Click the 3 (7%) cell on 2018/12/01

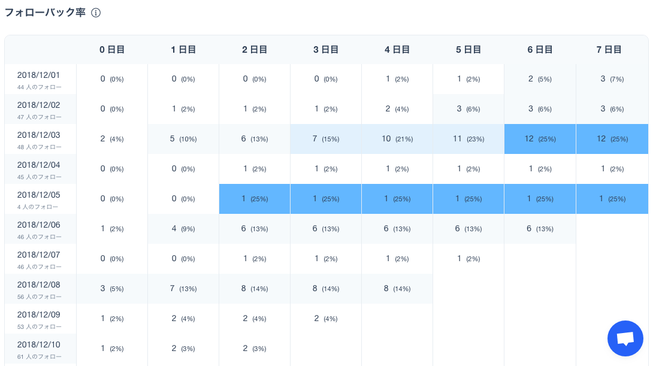coord(612,79)
